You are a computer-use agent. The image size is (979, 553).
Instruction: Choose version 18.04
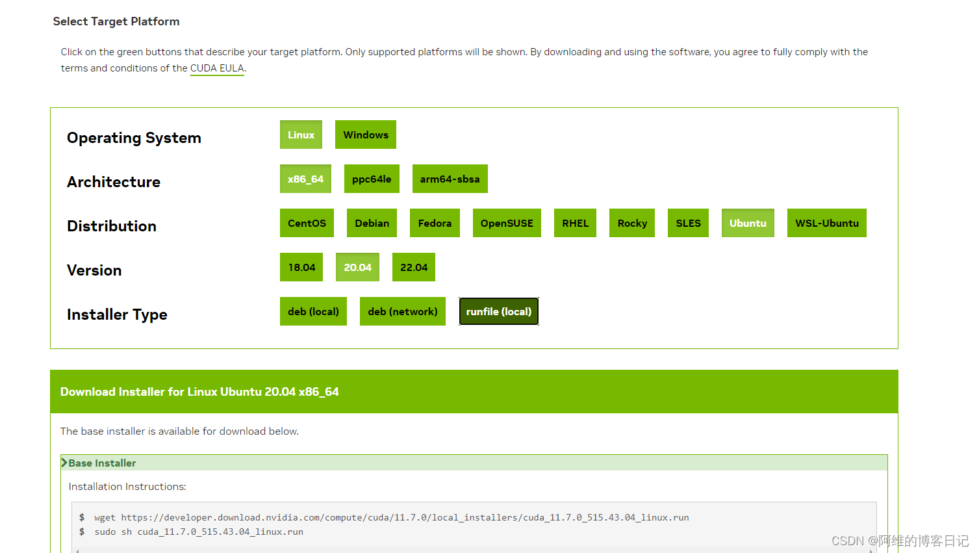pyautogui.click(x=301, y=267)
